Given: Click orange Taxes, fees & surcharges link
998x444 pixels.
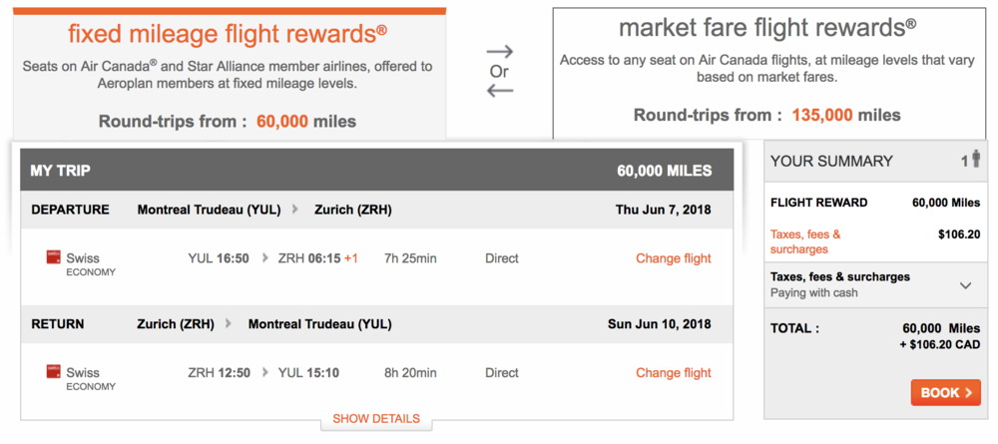Looking at the screenshot, I should pos(804,241).
